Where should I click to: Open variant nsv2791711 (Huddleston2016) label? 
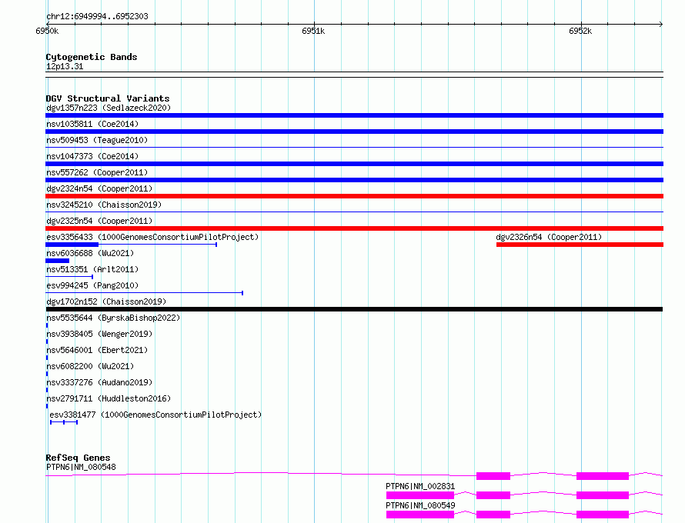tap(109, 398)
